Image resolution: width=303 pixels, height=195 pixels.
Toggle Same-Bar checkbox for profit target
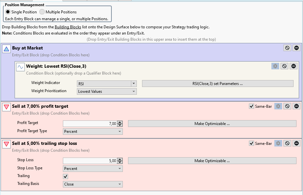point(251,106)
